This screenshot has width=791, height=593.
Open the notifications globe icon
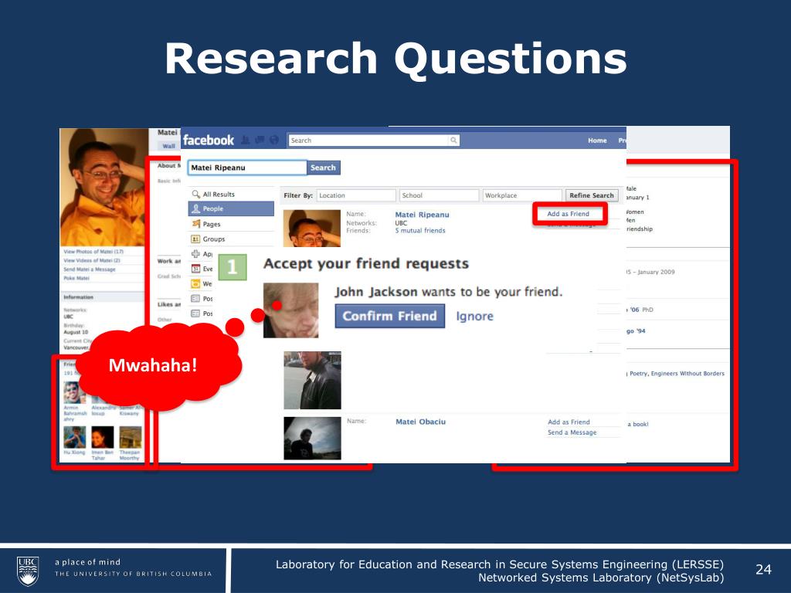tap(274, 141)
